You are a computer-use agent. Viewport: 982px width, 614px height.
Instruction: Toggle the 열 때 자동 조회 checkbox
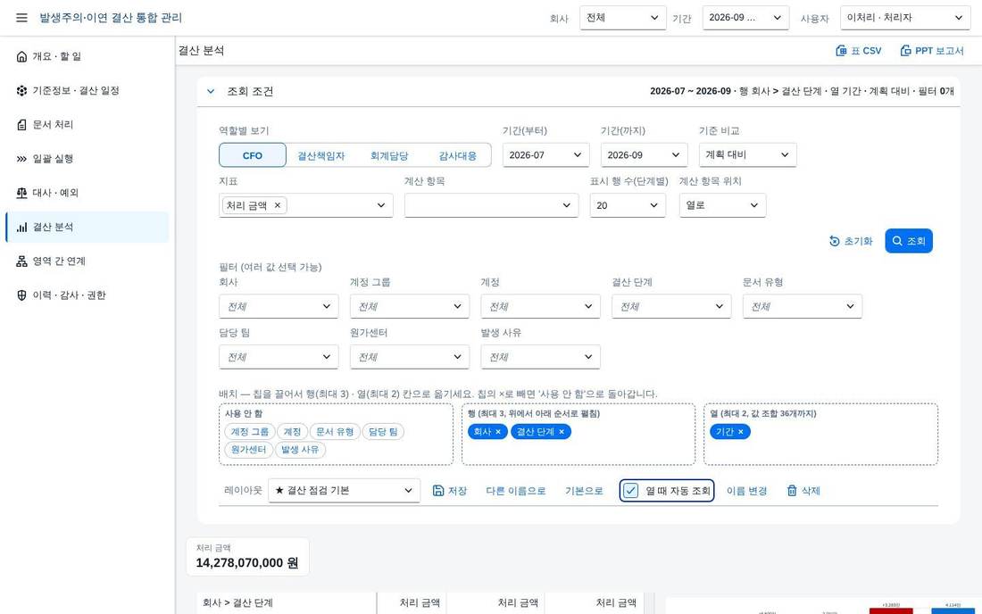click(x=630, y=491)
